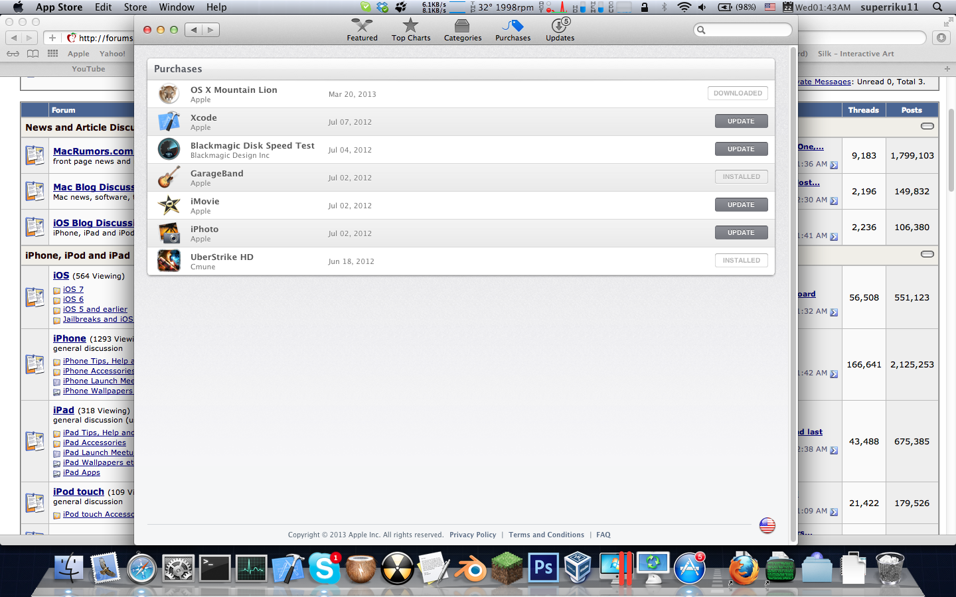This screenshot has width=956, height=597.
Task: Switch to Top Charts section
Action: (411, 30)
